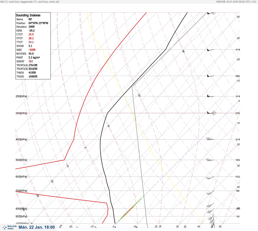Image resolution: width=258 pixels, height=231 pixels.
Task: Click the 600[hPa] pressure label
Action: (x=21, y=177)
